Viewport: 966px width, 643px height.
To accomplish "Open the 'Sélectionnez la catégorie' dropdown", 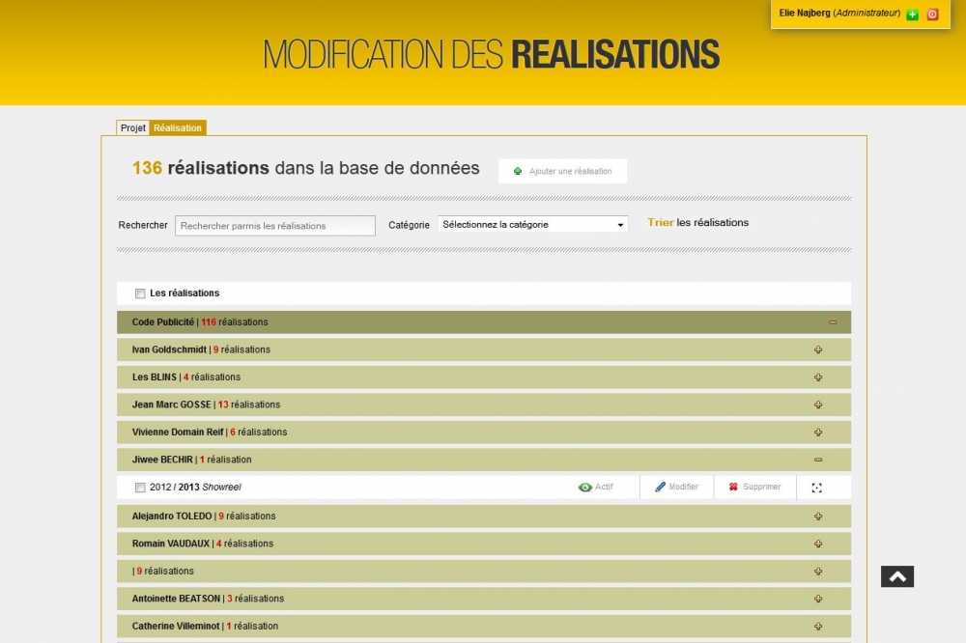I will pos(532,224).
